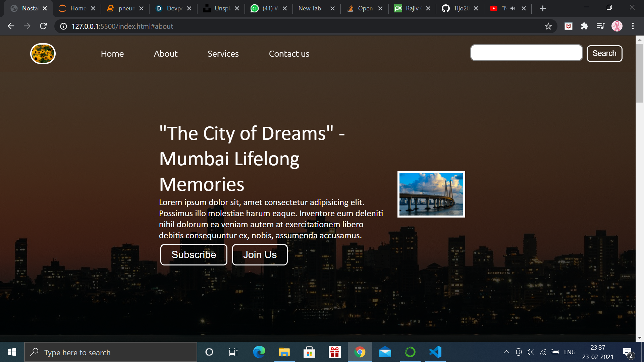Click the Bandra-Worli sea link thumbnail

(431, 194)
